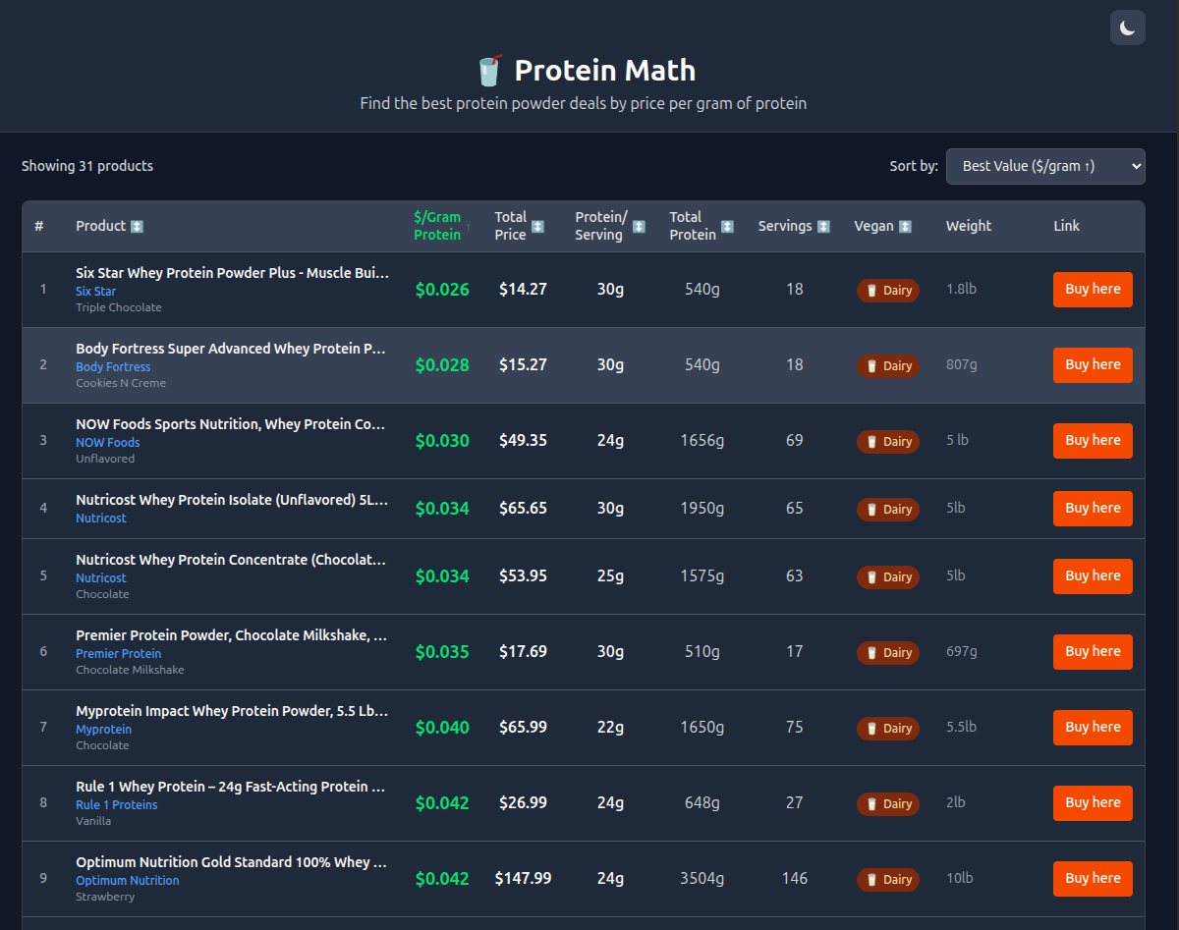Open Nutricost brand link under Isolate
The width and height of the screenshot is (1179, 930).
tap(101, 519)
